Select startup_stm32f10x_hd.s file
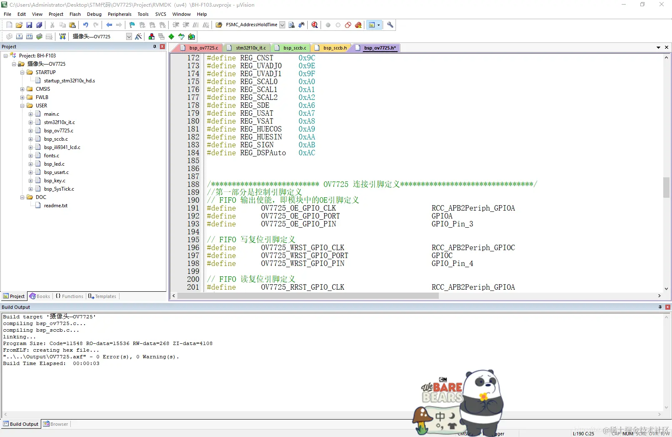 [69, 81]
